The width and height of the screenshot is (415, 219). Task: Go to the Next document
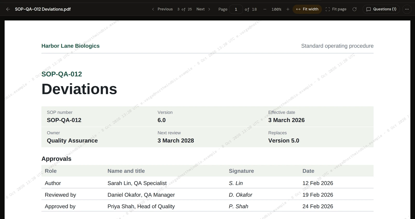coord(204,9)
